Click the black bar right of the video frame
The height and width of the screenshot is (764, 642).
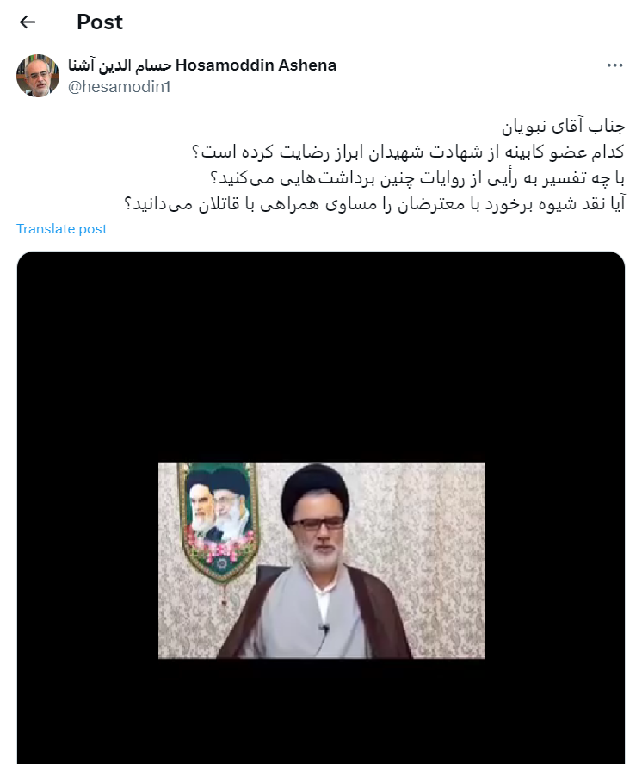[554, 561]
